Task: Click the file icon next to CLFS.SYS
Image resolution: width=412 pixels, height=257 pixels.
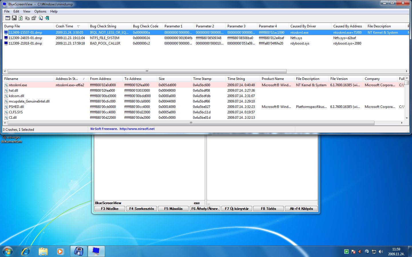Action: (x=6, y=112)
